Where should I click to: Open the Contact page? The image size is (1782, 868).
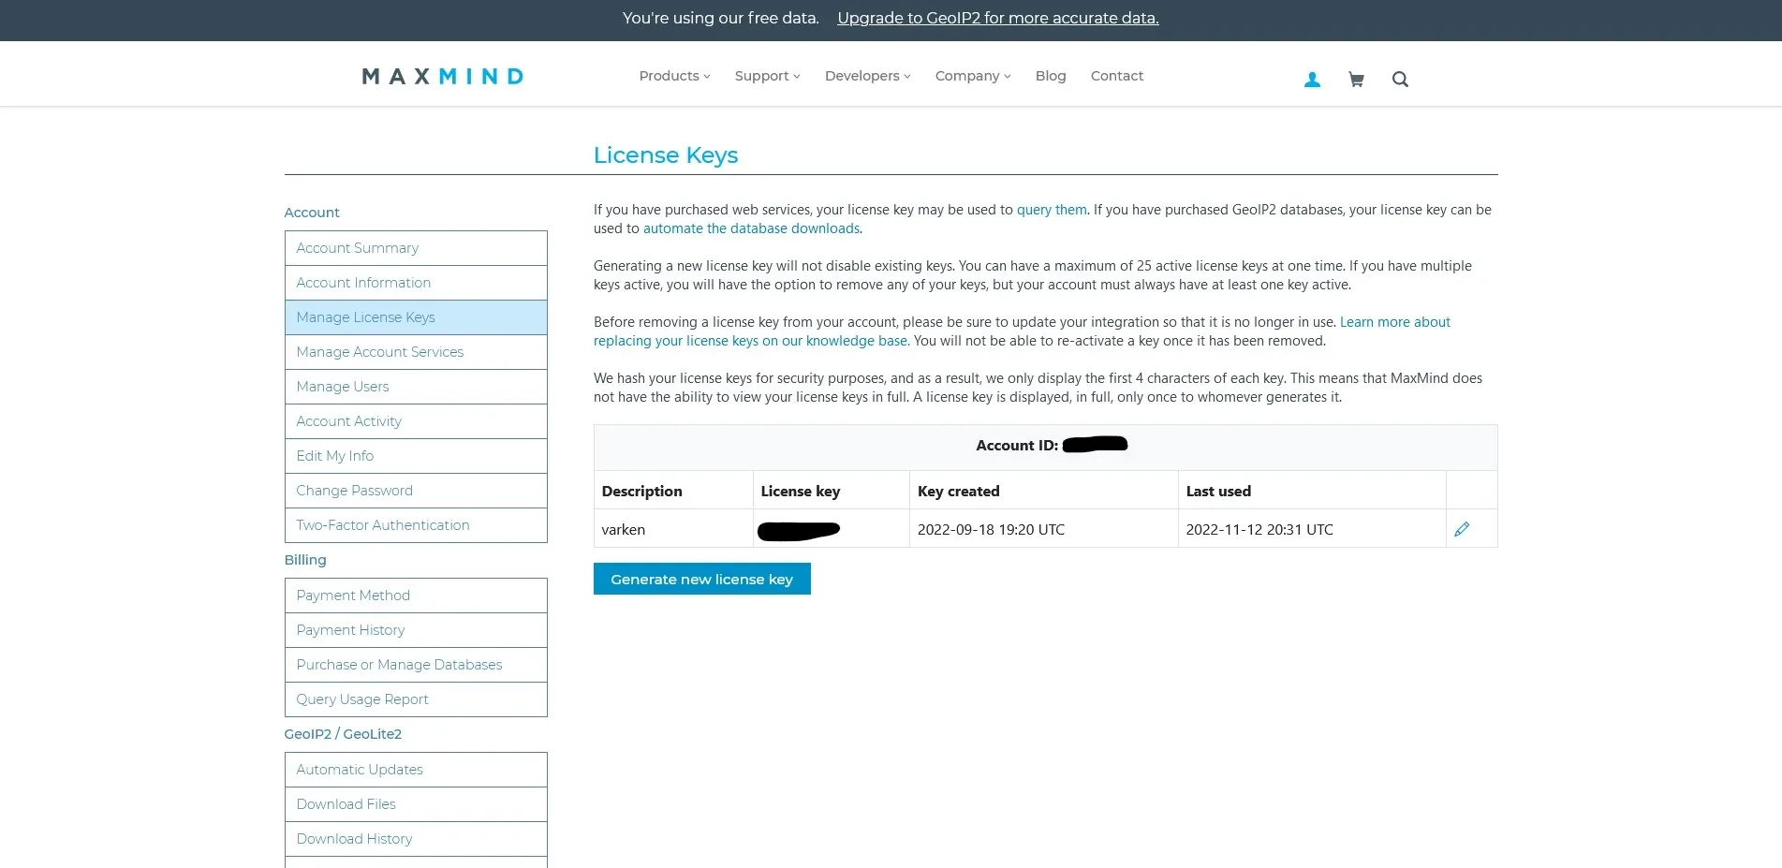pyautogui.click(x=1116, y=76)
